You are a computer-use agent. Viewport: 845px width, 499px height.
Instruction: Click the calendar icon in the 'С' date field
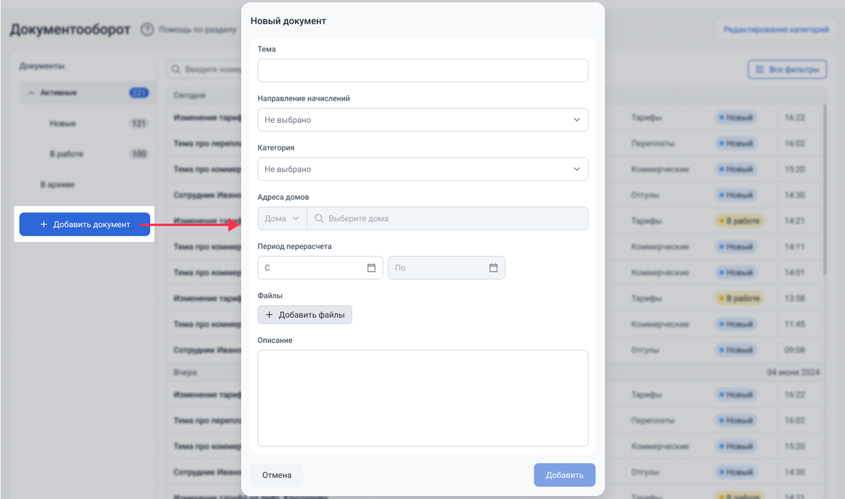371,268
